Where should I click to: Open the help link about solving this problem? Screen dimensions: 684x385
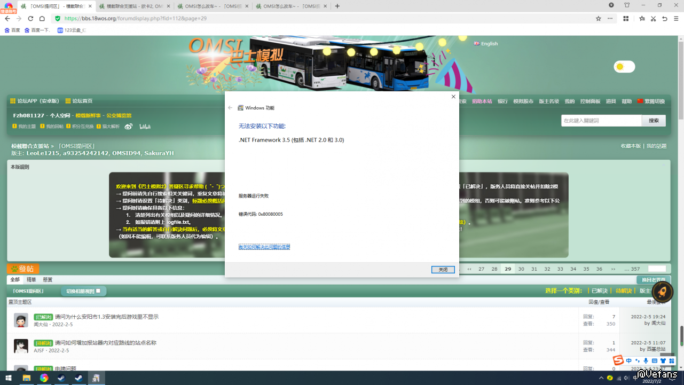(x=264, y=247)
